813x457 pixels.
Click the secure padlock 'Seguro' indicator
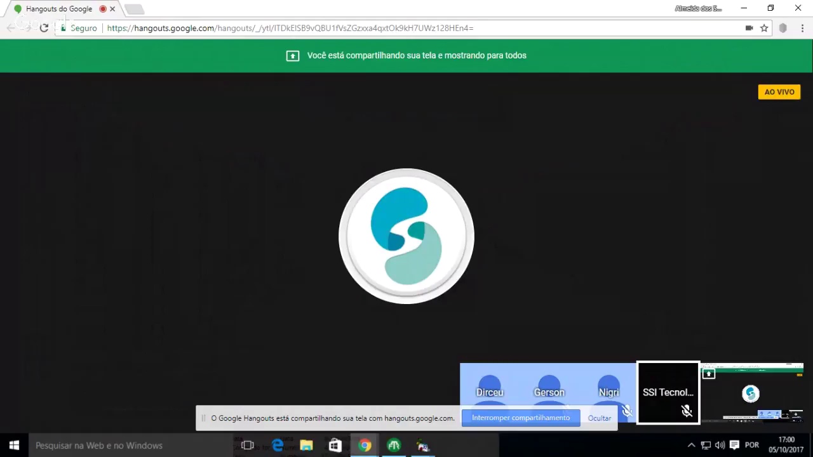point(79,28)
